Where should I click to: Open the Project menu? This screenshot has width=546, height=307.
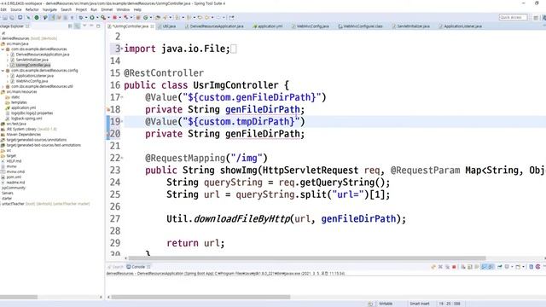coord(81,9)
